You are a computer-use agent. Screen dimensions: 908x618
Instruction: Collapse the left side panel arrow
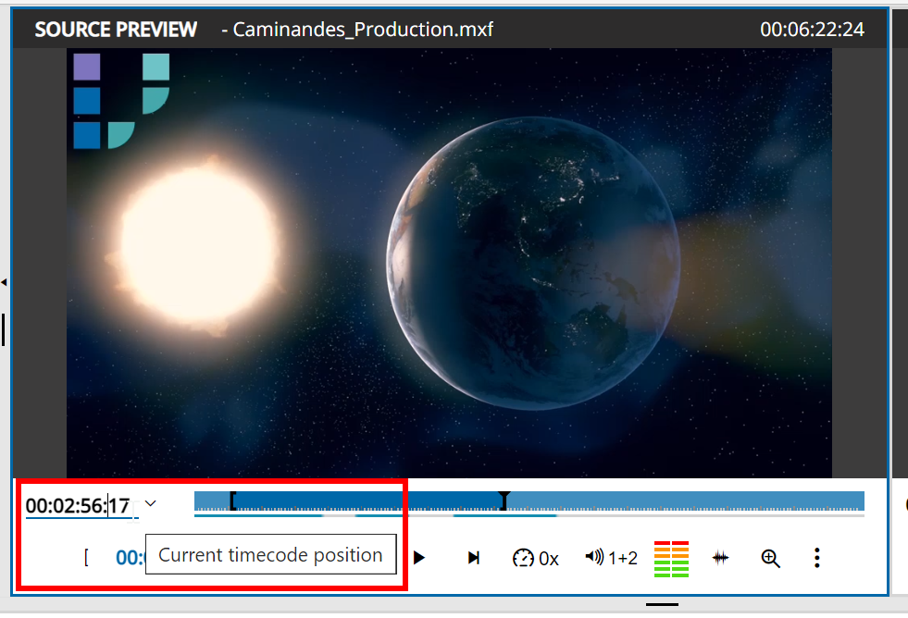click(5, 284)
